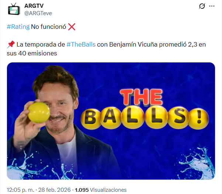222x194 pixels.
Task: Click the 12:05 p. m. timestamp
Action: (x=20, y=190)
